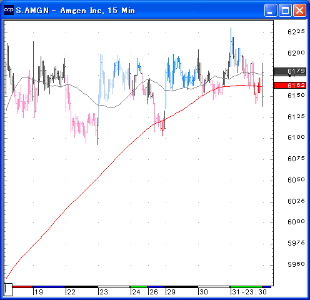
Task: Click the gray 6179 price marker
Action: 290,71
